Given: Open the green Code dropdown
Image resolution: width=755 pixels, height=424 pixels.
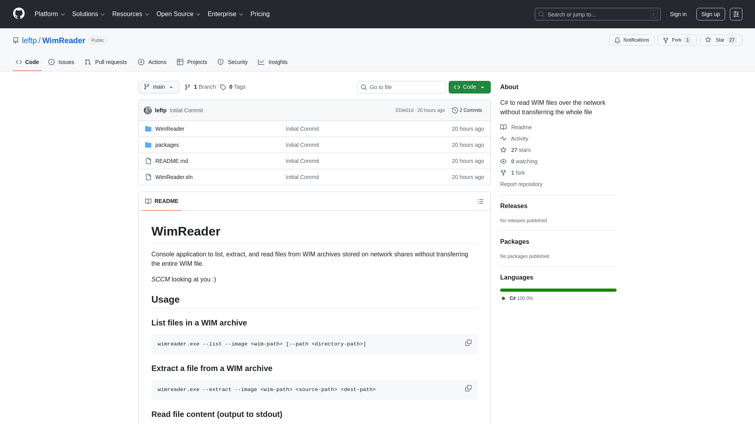Looking at the screenshot, I should click(469, 87).
